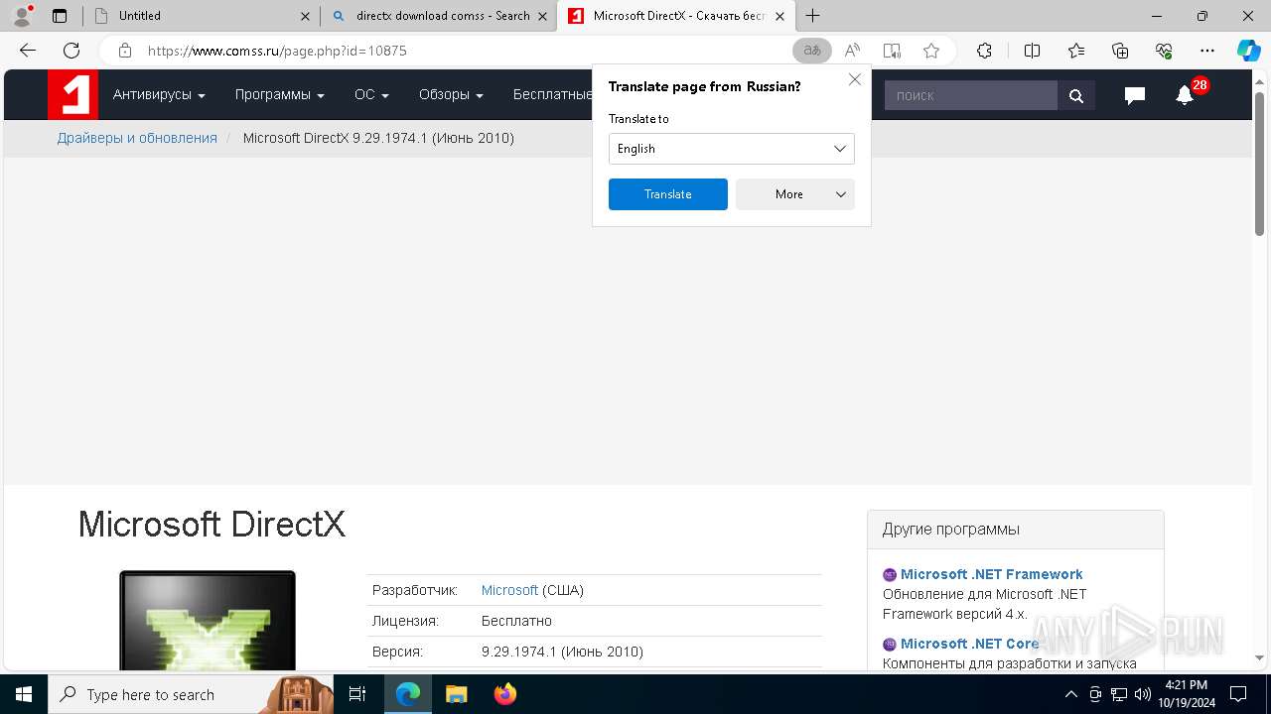
Task: Click the blue Translate button
Action: point(668,194)
